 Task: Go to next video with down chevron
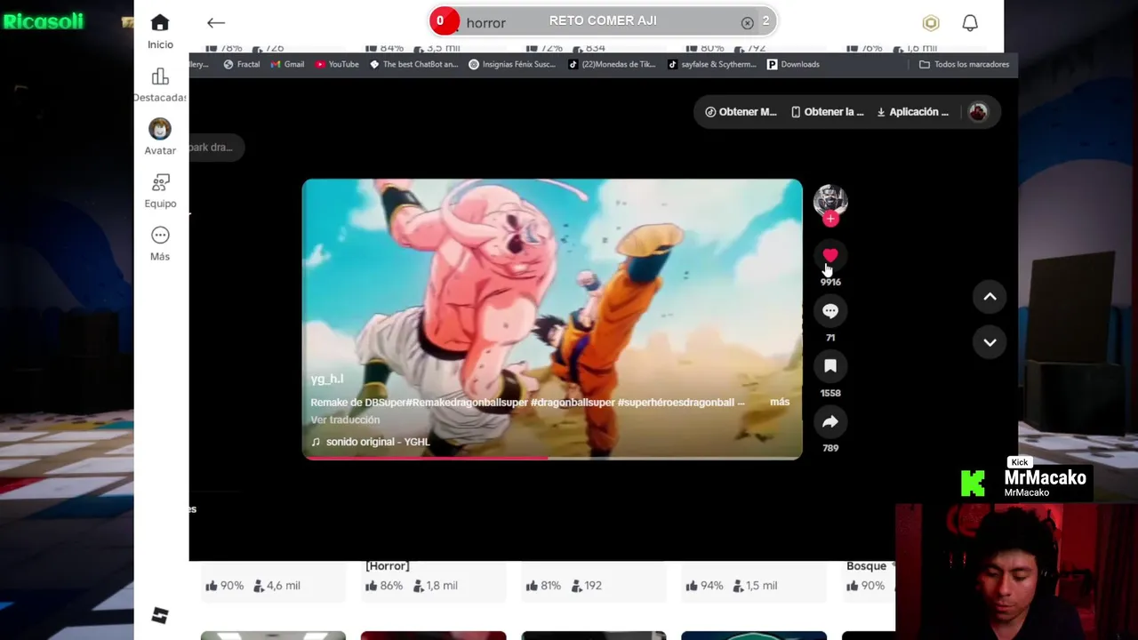click(990, 342)
